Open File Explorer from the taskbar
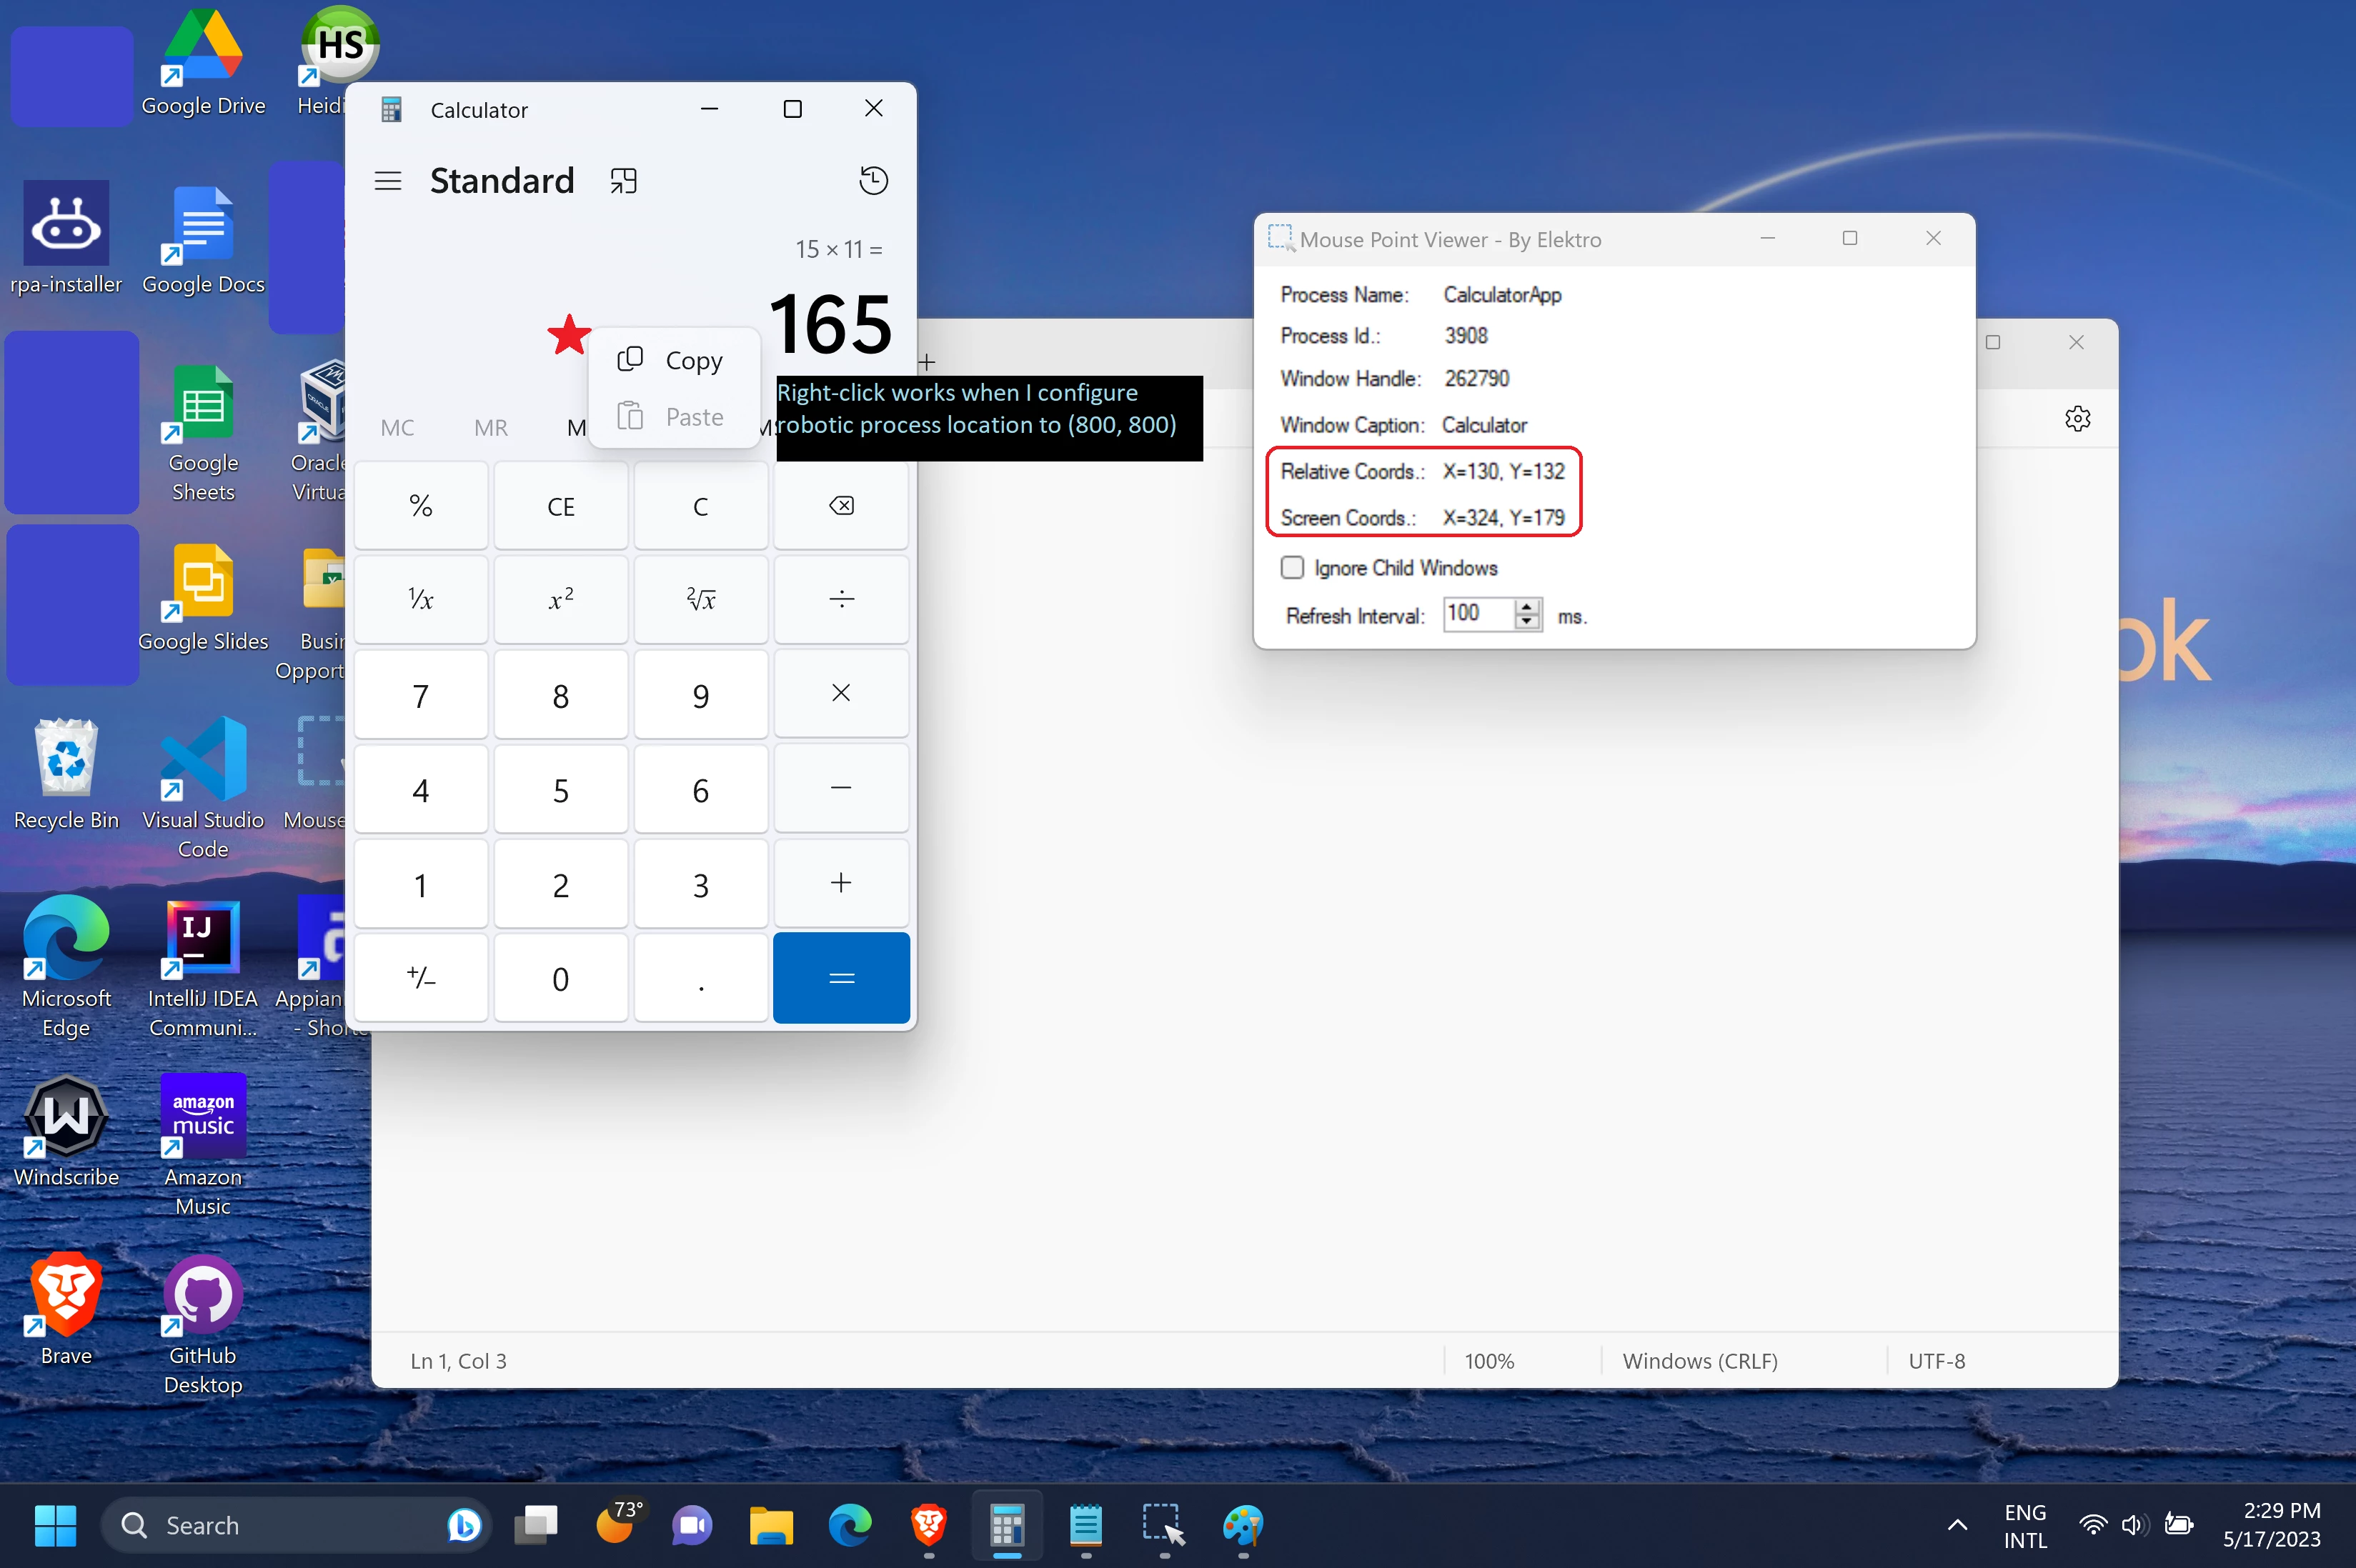Viewport: 2356px width, 1568px height. click(x=771, y=1525)
